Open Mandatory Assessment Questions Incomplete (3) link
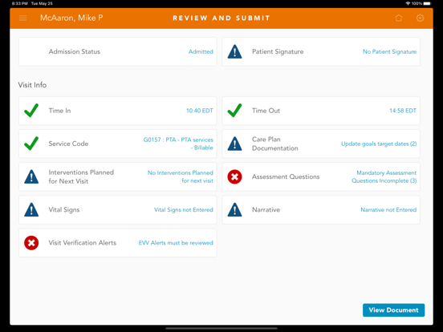 click(x=384, y=176)
